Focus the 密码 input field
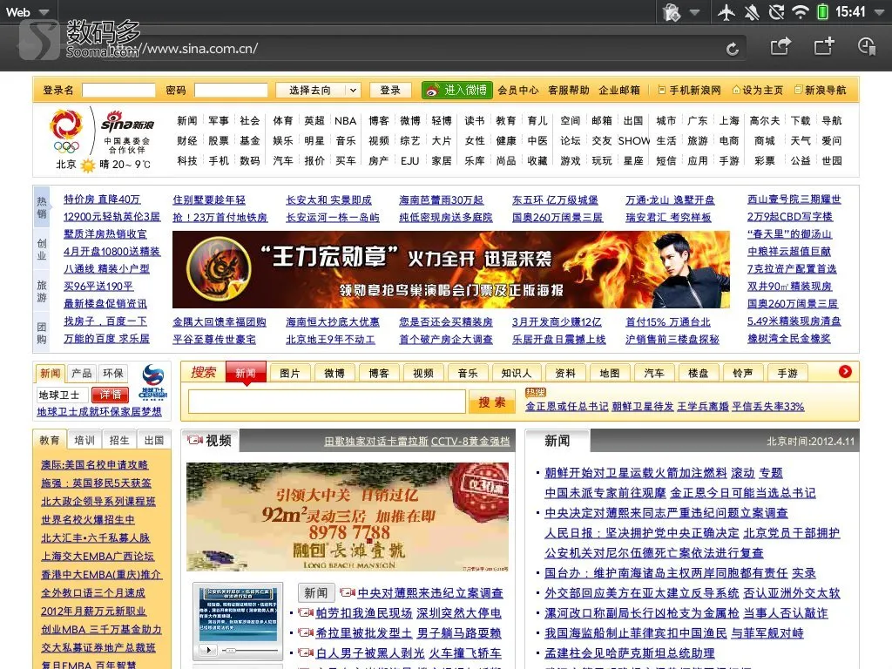892x669 pixels. (x=231, y=91)
